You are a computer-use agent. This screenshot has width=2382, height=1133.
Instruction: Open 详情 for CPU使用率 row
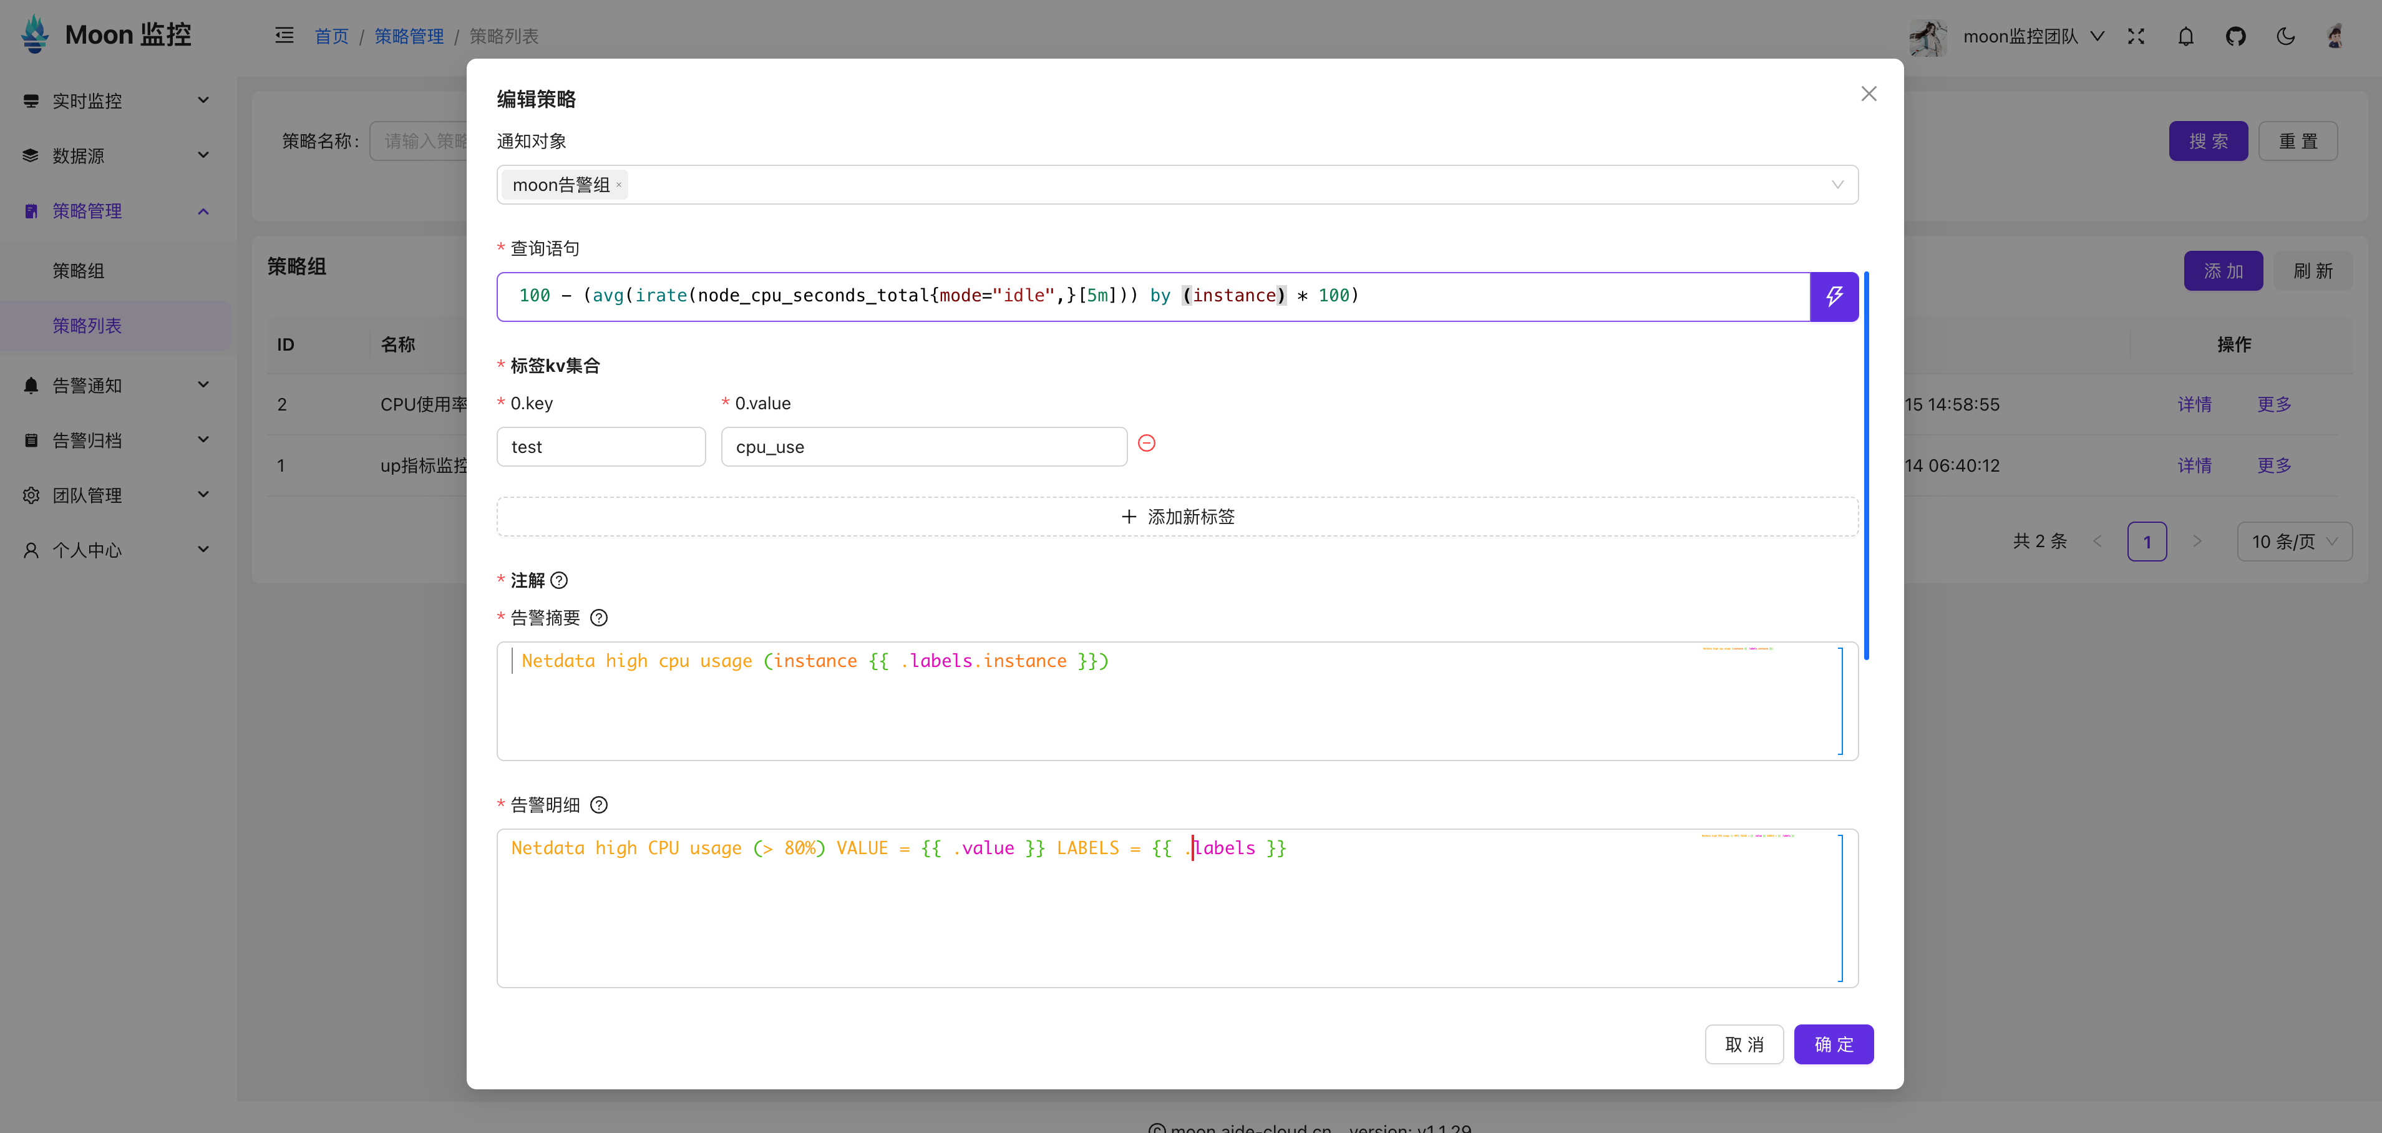tap(2194, 404)
